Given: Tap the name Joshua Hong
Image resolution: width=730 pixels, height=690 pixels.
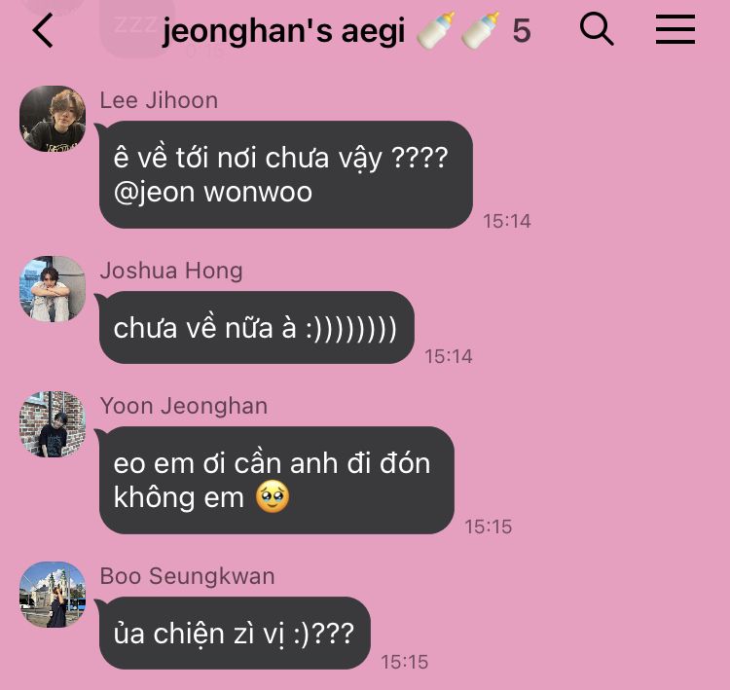Looking at the screenshot, I should 171,271.
